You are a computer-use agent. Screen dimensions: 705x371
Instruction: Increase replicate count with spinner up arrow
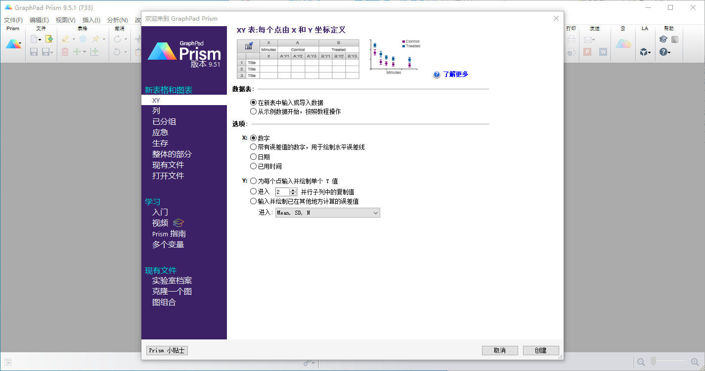coord(293,190)
